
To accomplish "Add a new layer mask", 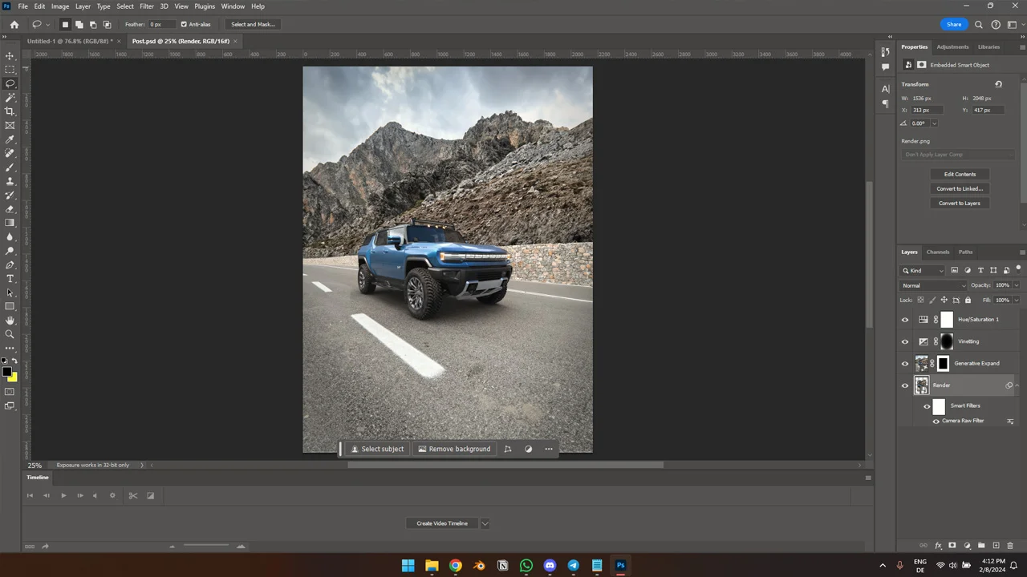I will pos(953,546).
